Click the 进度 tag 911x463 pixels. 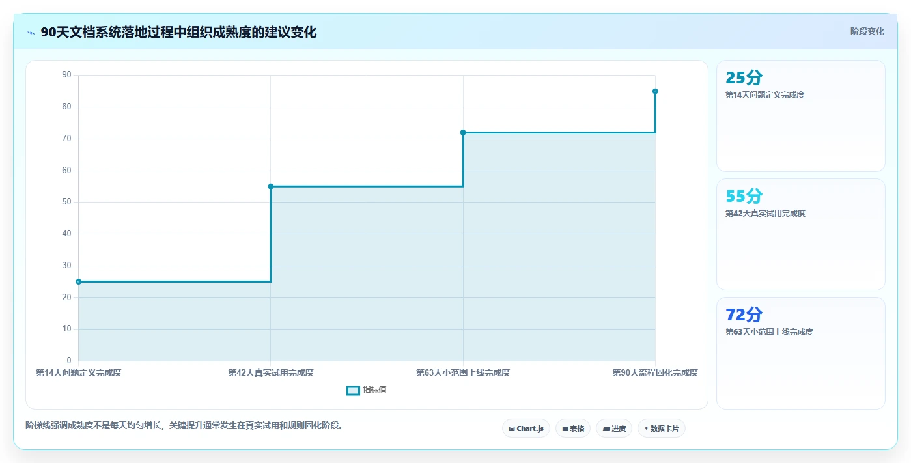(614, 428)
